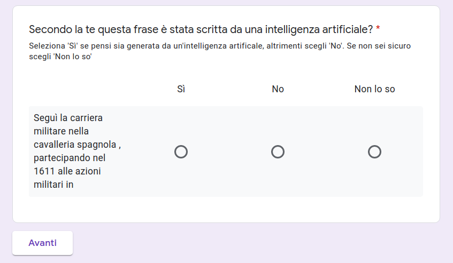453x263 pixels.
Task: Click 'cavalleria spagnola' in the row text
Action: pos(75,145)
